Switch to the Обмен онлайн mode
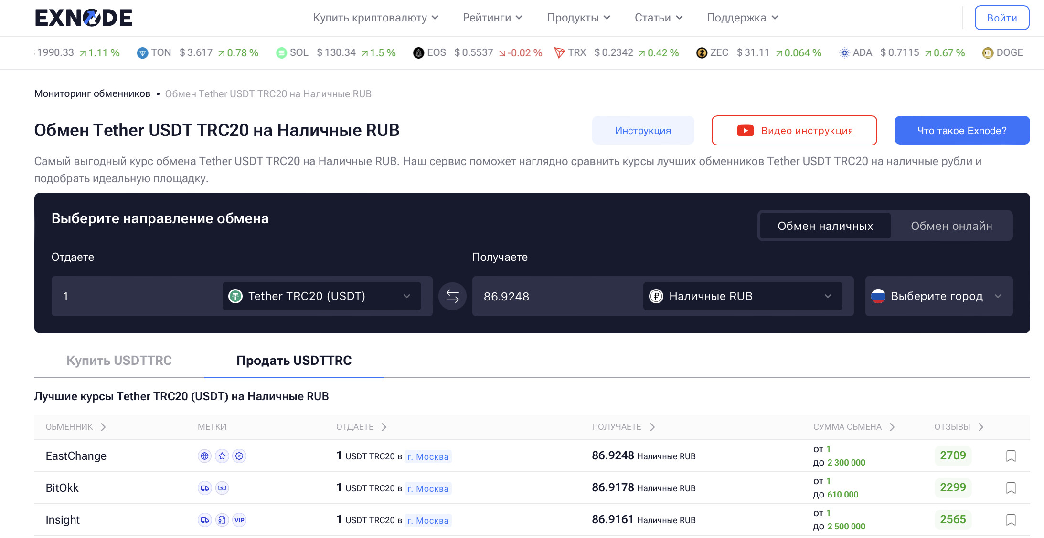 (x=951, y=226)
